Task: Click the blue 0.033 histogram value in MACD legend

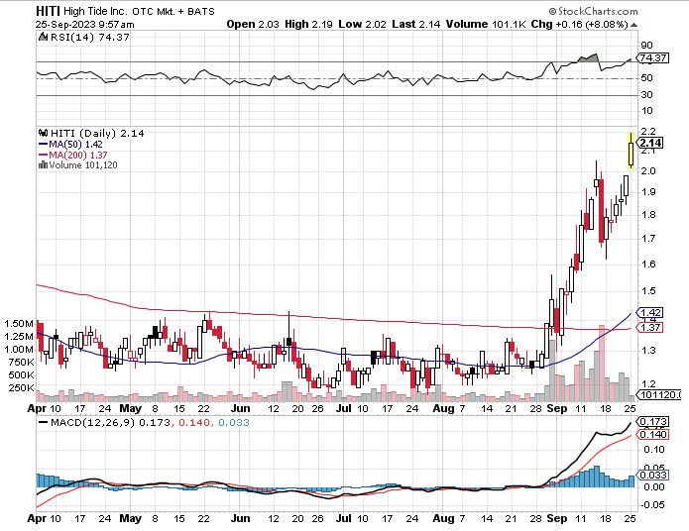Action: point(234,423)
